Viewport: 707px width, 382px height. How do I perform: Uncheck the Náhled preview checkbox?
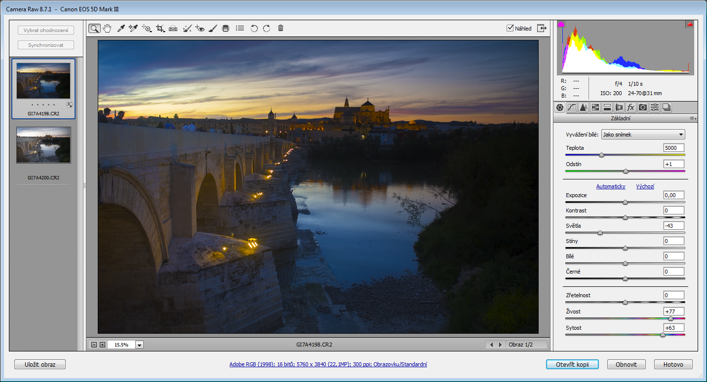pyautogui.click(x=510, y=28)
